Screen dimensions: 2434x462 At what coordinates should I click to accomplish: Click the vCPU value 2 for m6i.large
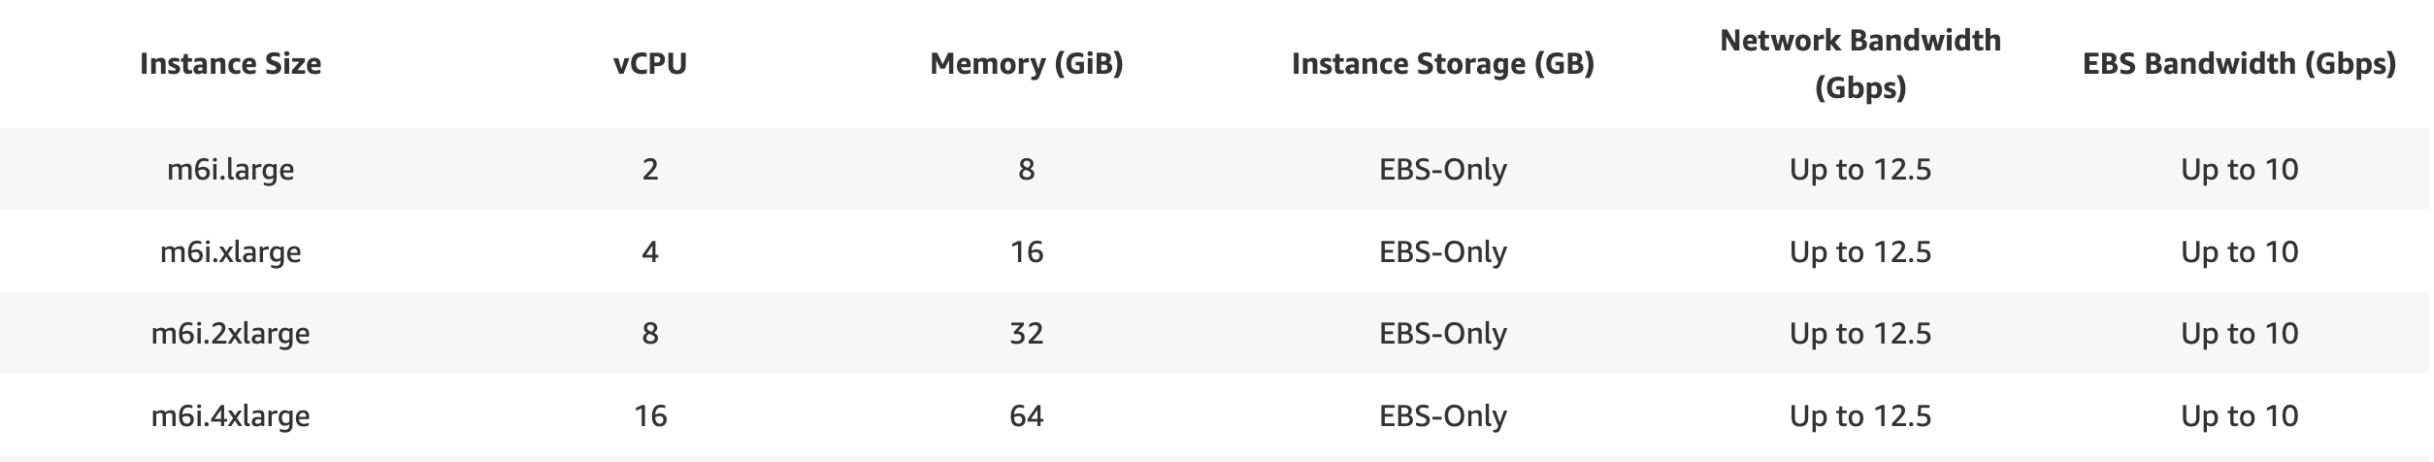[650, 170]
